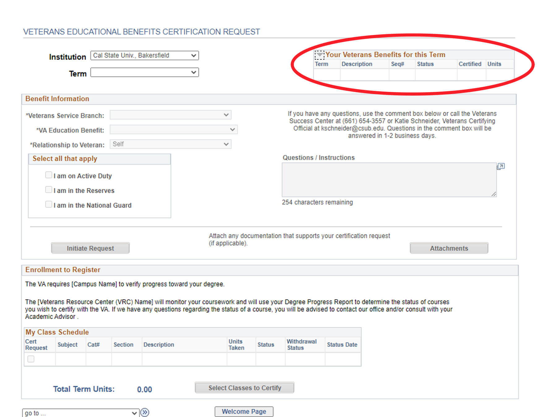
Task: Click the Units Taken column header
Action: point(236,345)
